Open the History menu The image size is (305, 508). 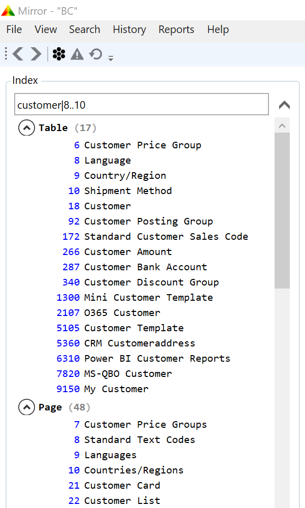(129, 29)
